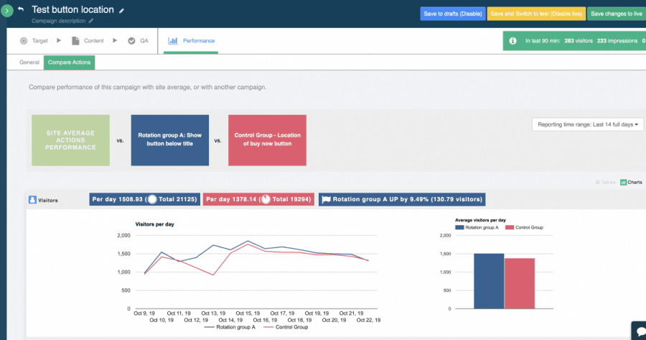Open the Performance tab
This screenshot has width=646, height=340.
coord(192,41)
